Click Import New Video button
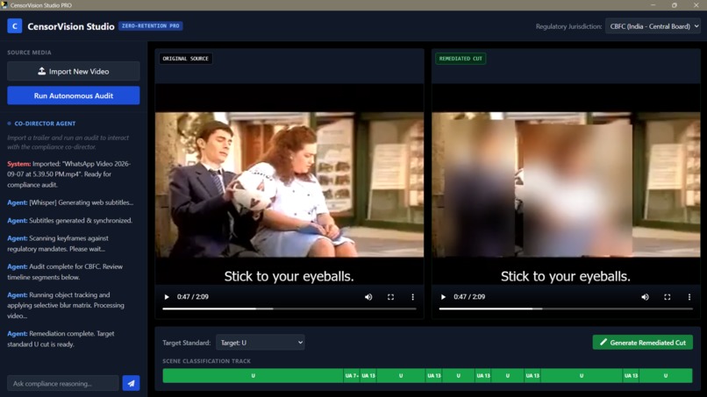This screenshot has width=707, height=397. click(74, 71)
